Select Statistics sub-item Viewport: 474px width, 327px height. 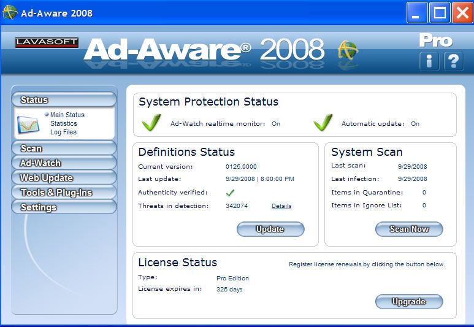coord(64,123)
